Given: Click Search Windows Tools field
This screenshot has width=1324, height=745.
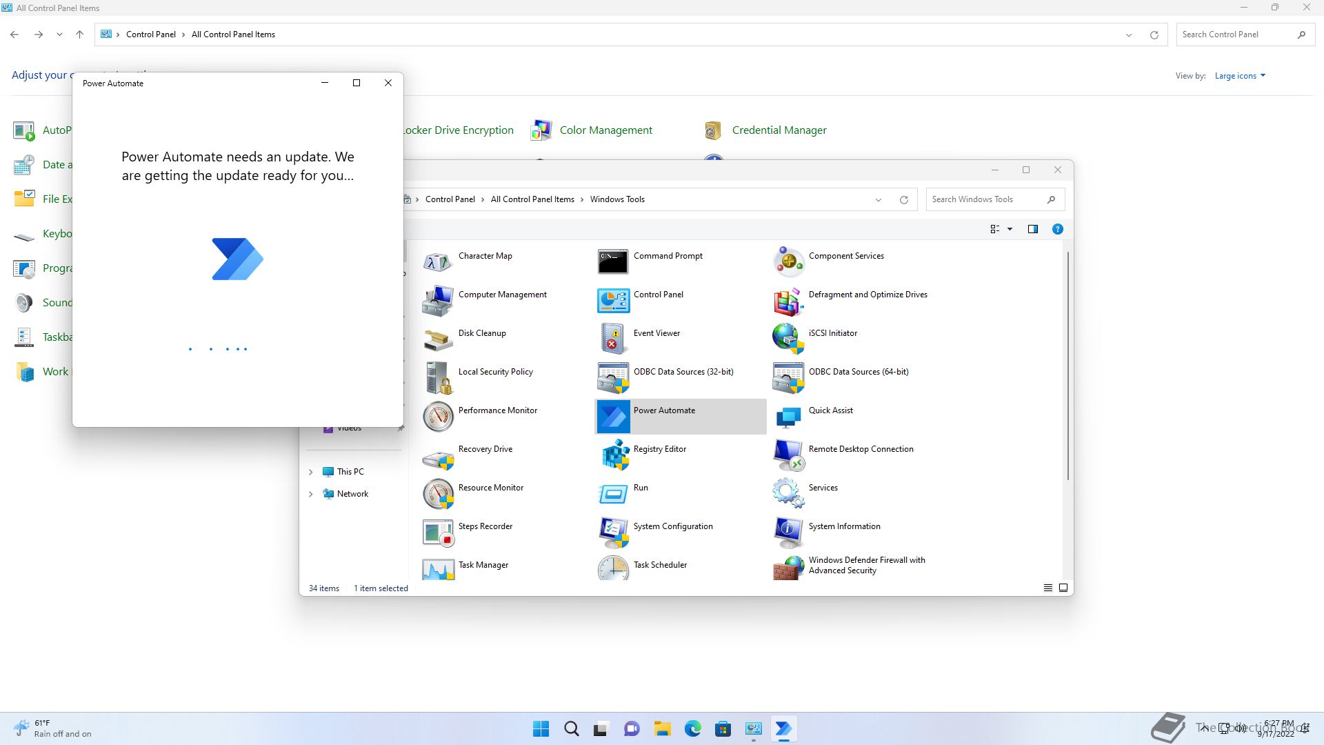Looking at the screenshot, I should pos(995,199).
